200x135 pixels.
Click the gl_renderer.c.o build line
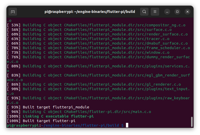coord(94,84)
